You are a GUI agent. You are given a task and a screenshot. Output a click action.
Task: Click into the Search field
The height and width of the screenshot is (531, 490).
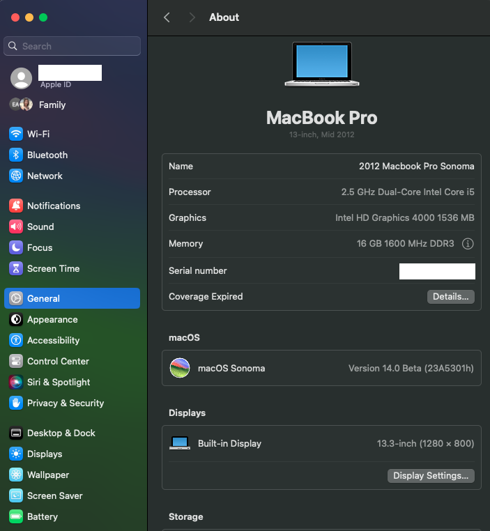(x=72, y=46)
